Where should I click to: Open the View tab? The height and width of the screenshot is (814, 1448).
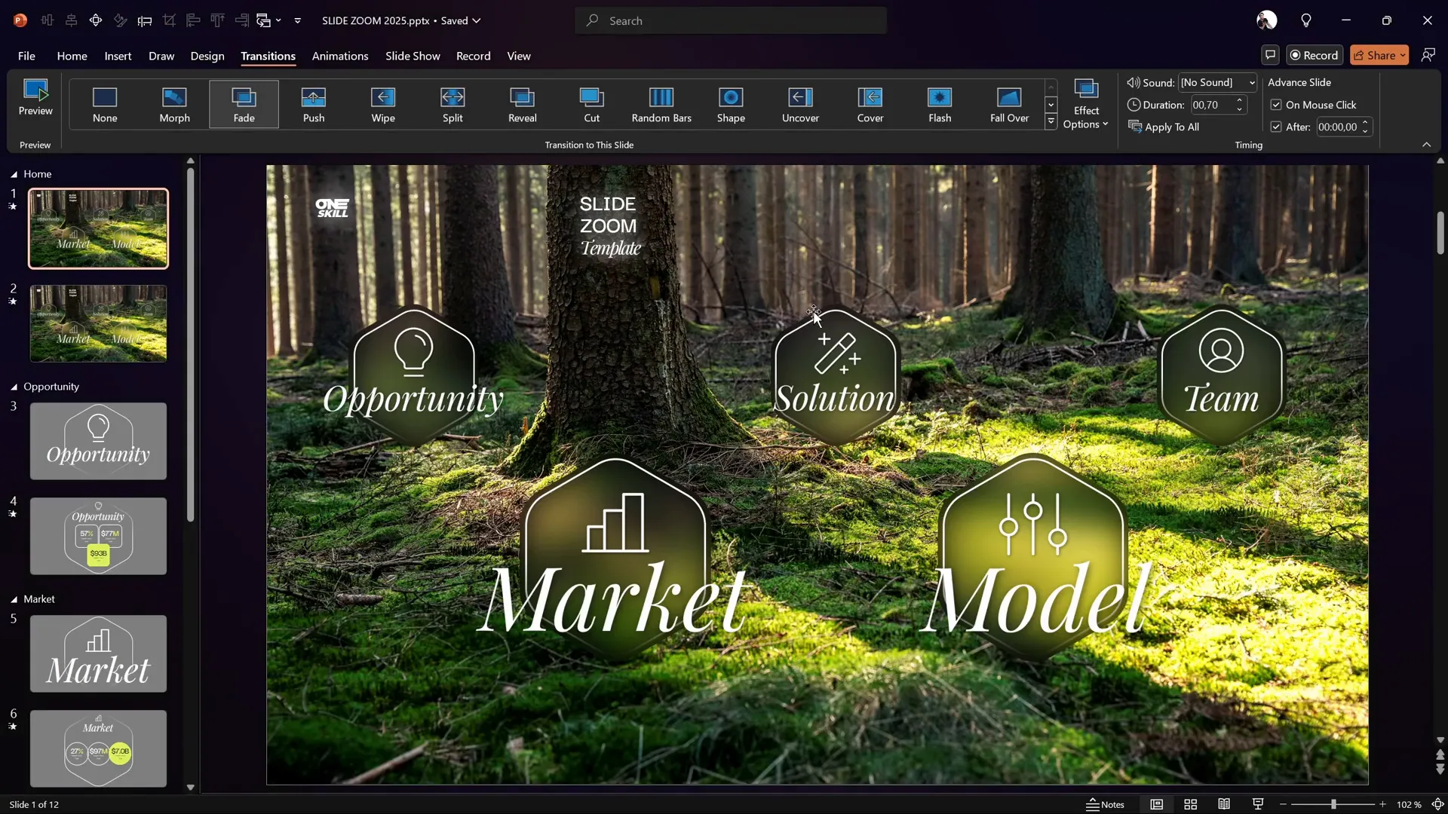[x=519, y=56]
